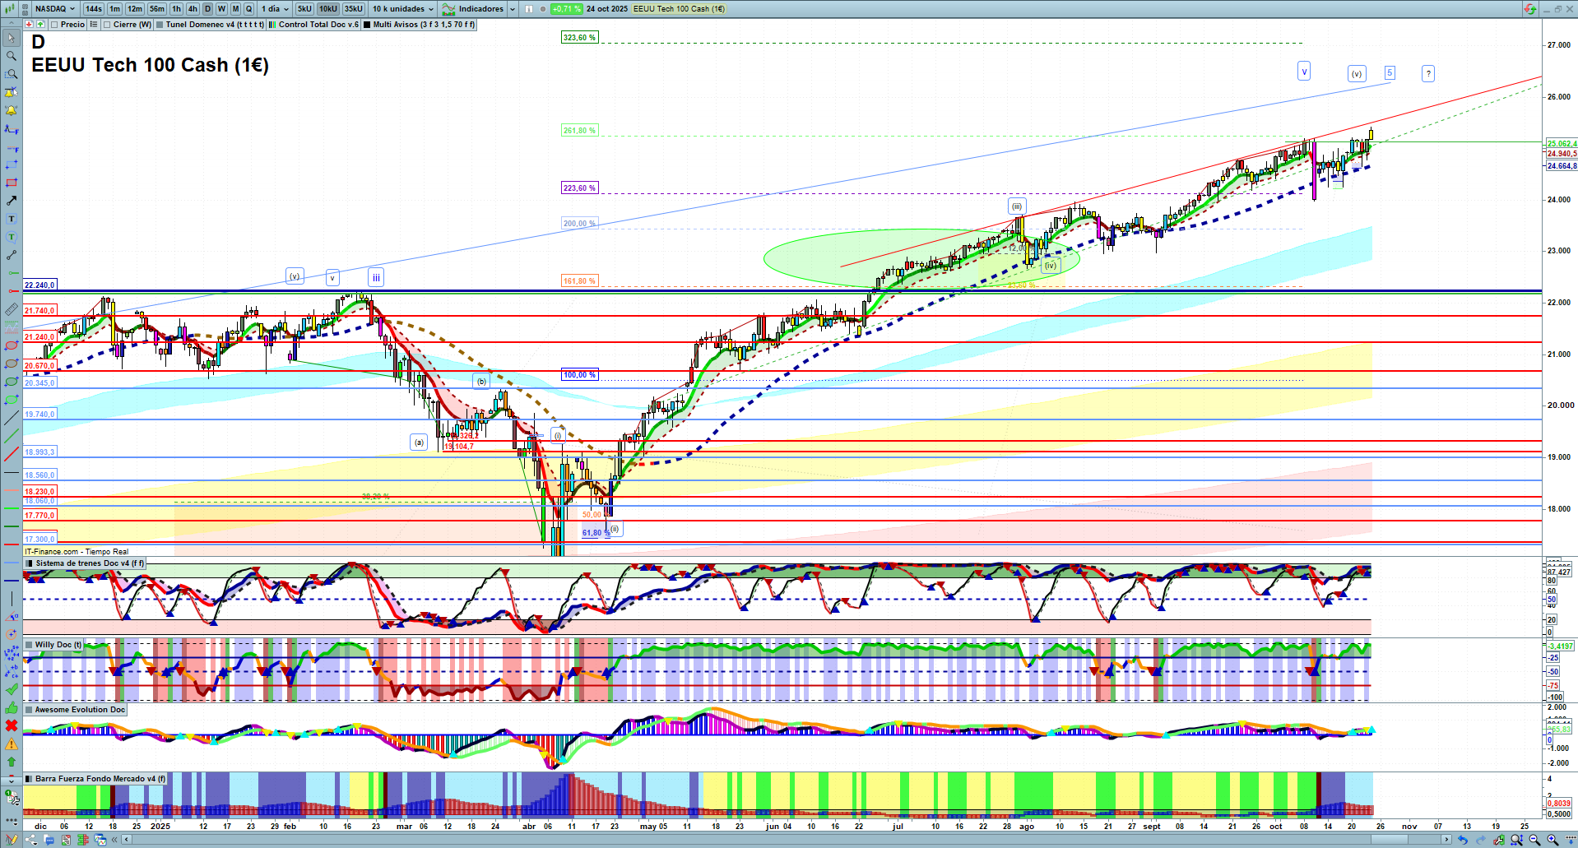Click the alert bell icon
Image resolution: width=1578 pixels, height=848 pixels.
[x=12, y=110]
